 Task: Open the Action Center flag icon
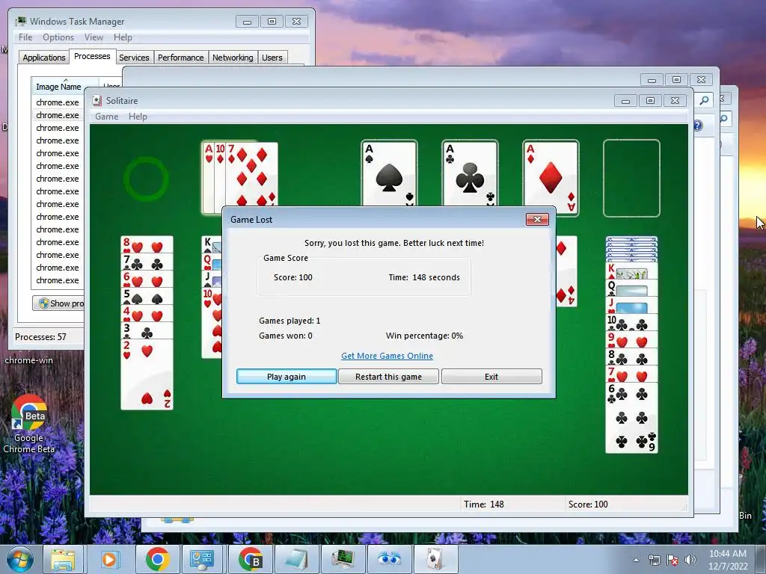[x=672, y=560]
